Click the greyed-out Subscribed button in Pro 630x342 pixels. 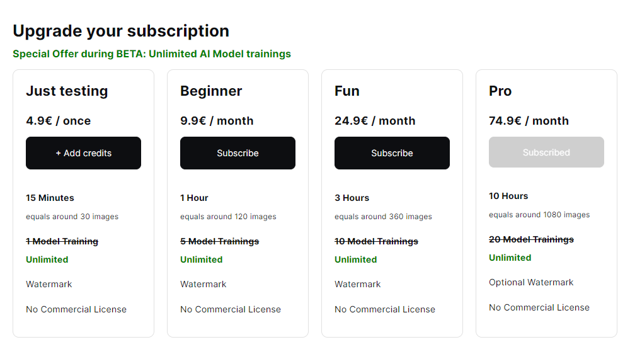[x=546, y=152]
